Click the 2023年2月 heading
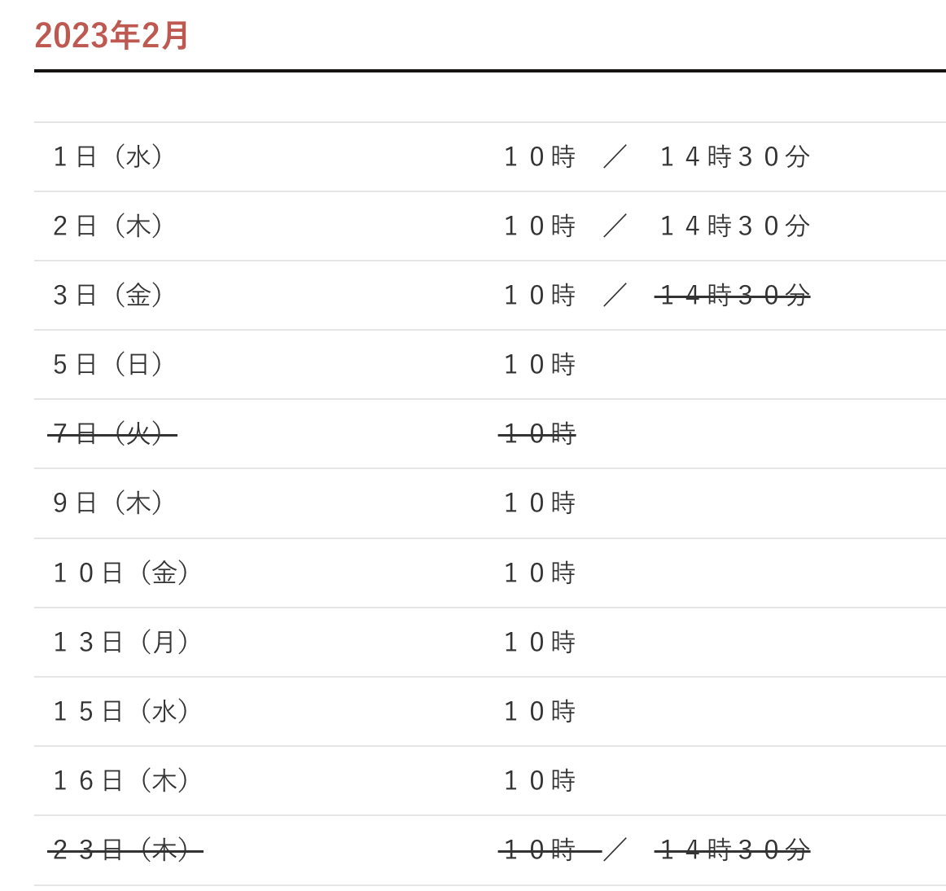The width and height of the screenshot is (946, 891). (x=112, y=36)
